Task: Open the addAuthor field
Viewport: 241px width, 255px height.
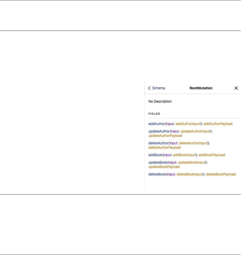Action: coord(156,124)
